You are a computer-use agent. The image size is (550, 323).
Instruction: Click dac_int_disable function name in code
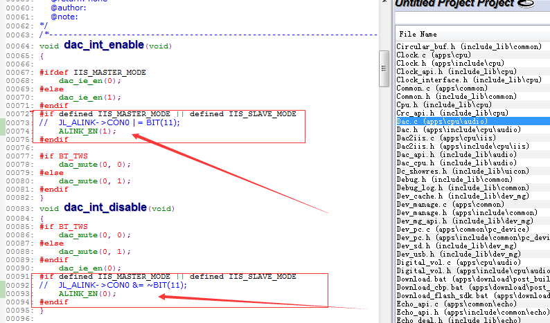105,207
